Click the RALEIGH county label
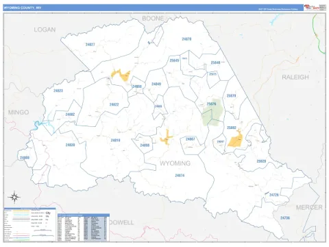The width and height of the screenshot is (329, 247). point(295,78)
